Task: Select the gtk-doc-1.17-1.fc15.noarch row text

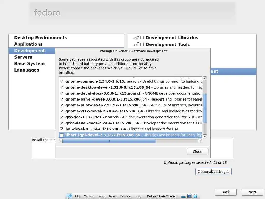Action: click(x=92, y=117)
